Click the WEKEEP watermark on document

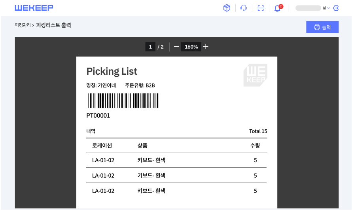255,75
